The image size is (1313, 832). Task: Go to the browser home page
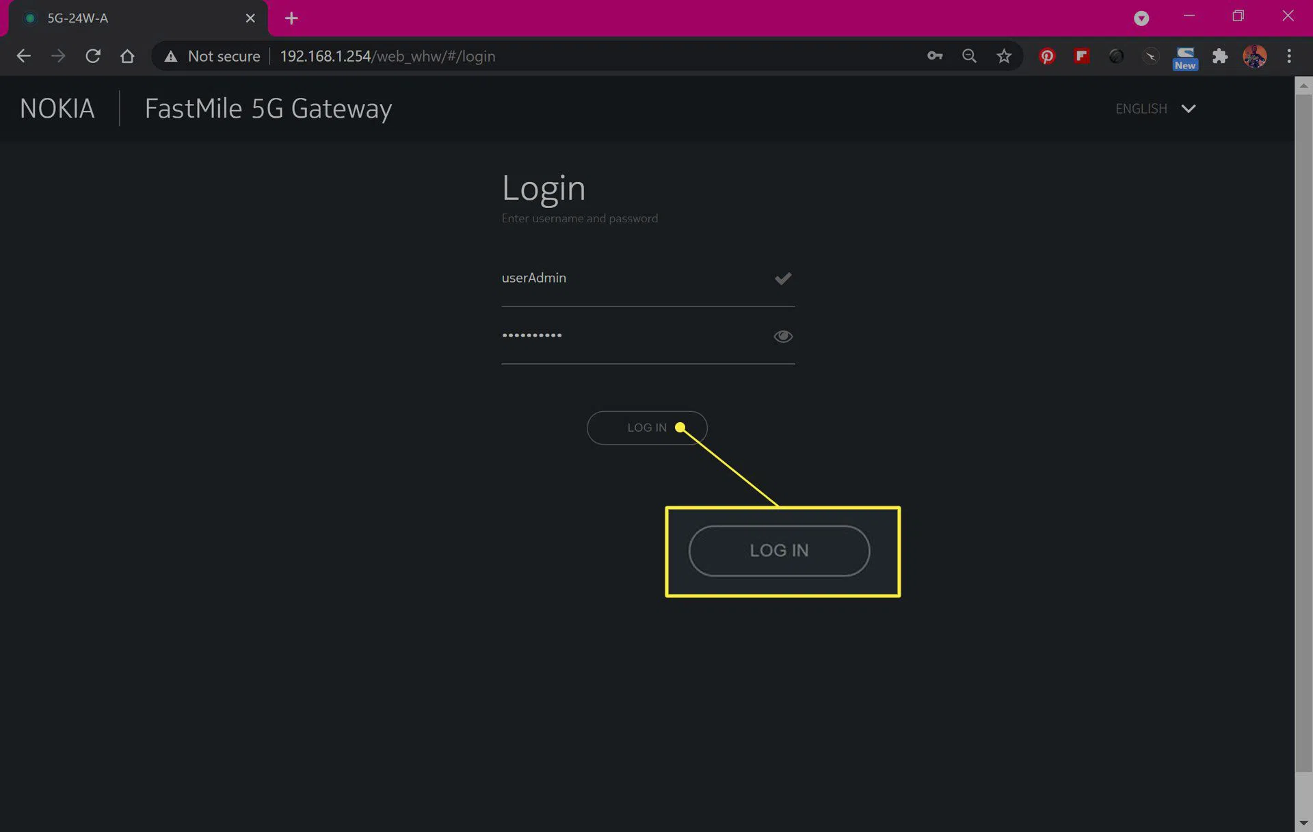[x=127, y=56]
